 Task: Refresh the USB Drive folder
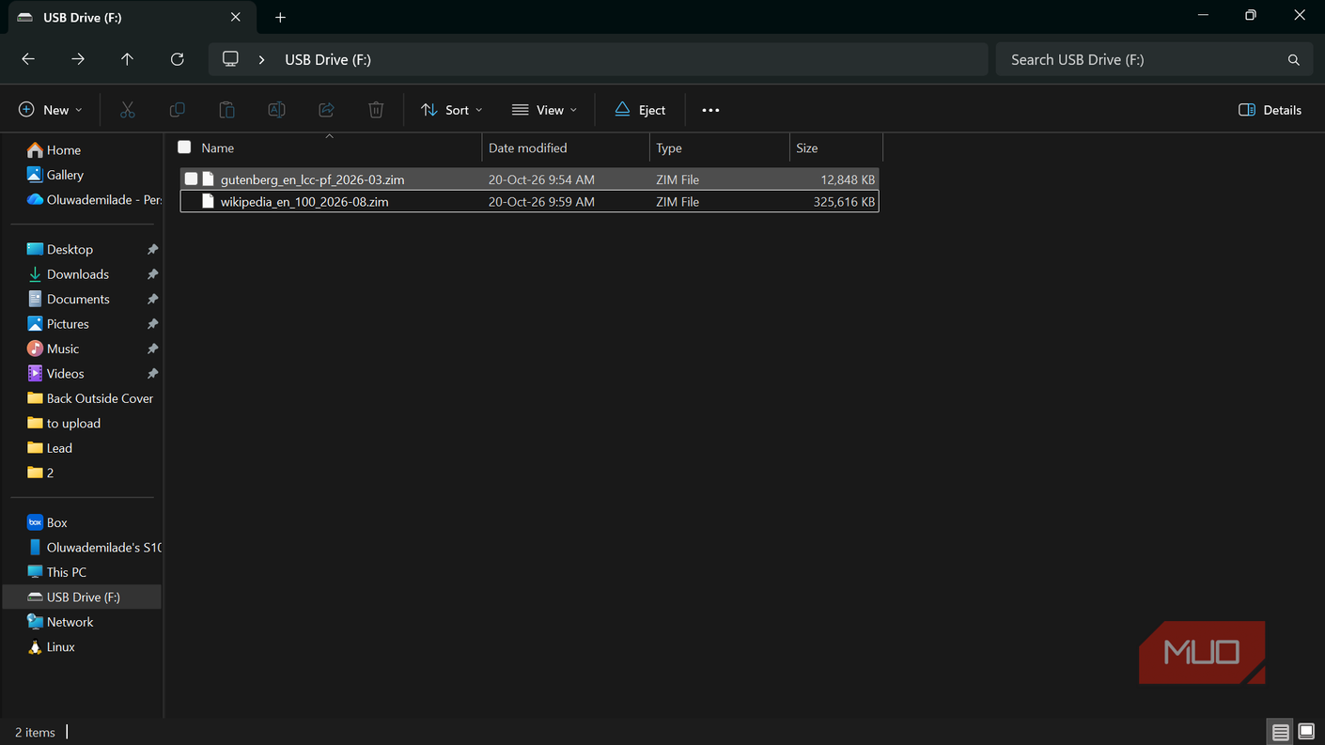coord(177,59)
